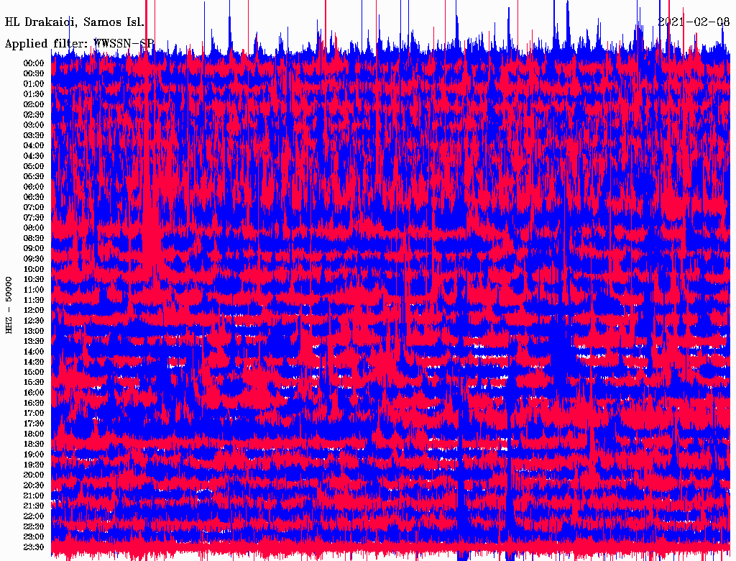736x561 pixels.
Task: Click the vertical 'HHZ - 50000' axis label
Action: [x=9, y=304]
